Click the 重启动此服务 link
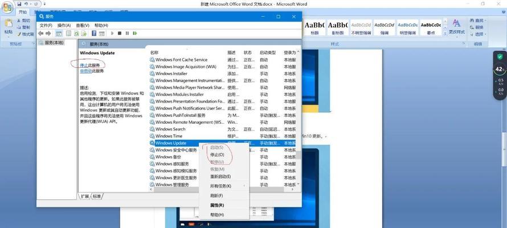This screenshot has width=507, height=228. coord(92,71)
